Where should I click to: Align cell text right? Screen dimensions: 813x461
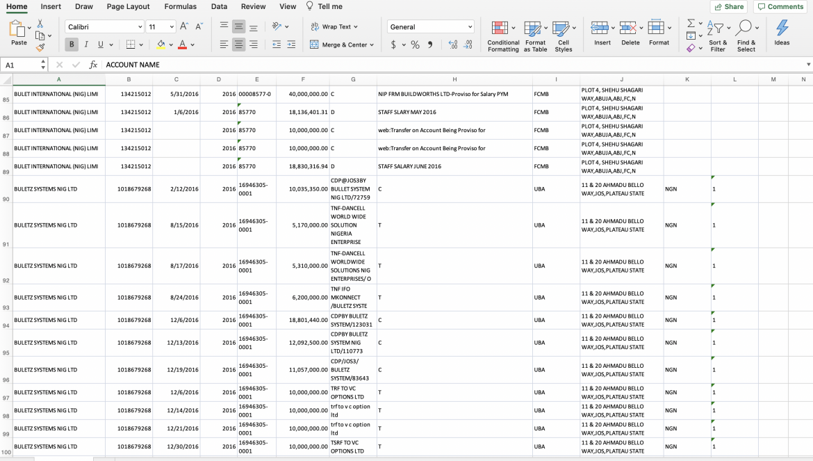[x=254, y=45]
